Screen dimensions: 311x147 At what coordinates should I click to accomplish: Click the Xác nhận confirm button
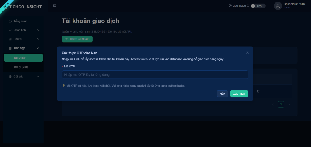[239, 94]
